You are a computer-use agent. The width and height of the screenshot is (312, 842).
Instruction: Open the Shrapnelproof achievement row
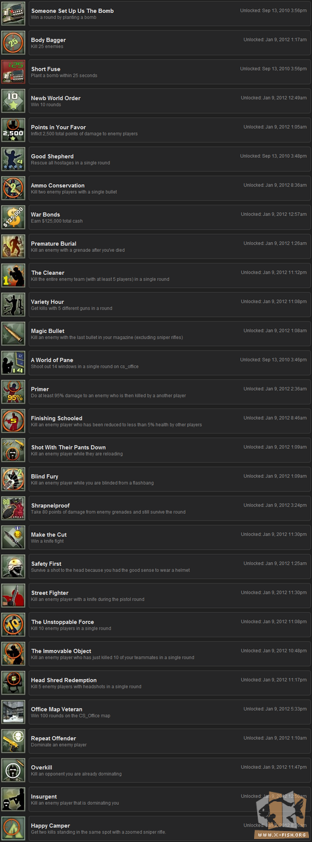point(169,508)
